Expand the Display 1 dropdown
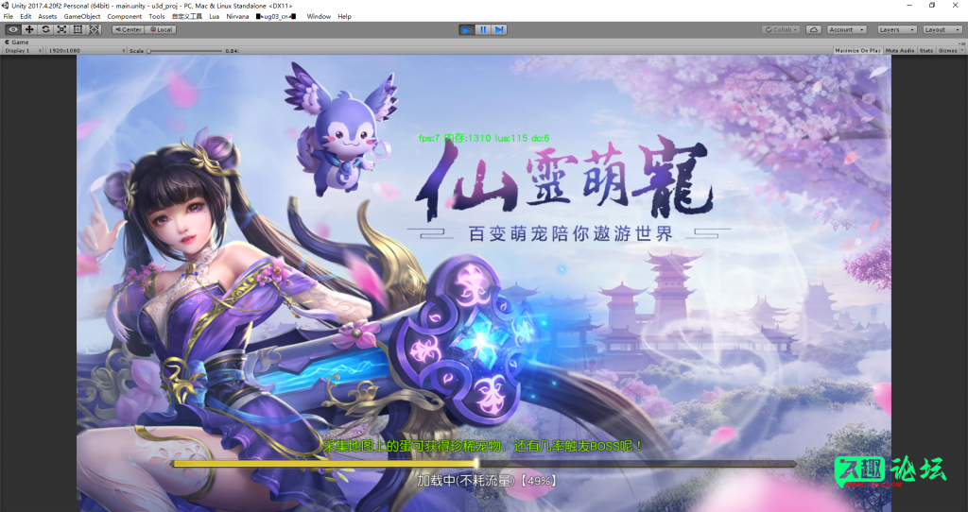 21,50
